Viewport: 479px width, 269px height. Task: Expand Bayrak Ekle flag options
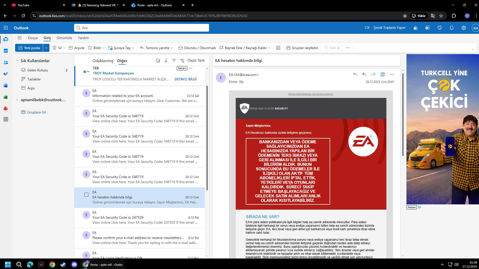click(269, 48)
